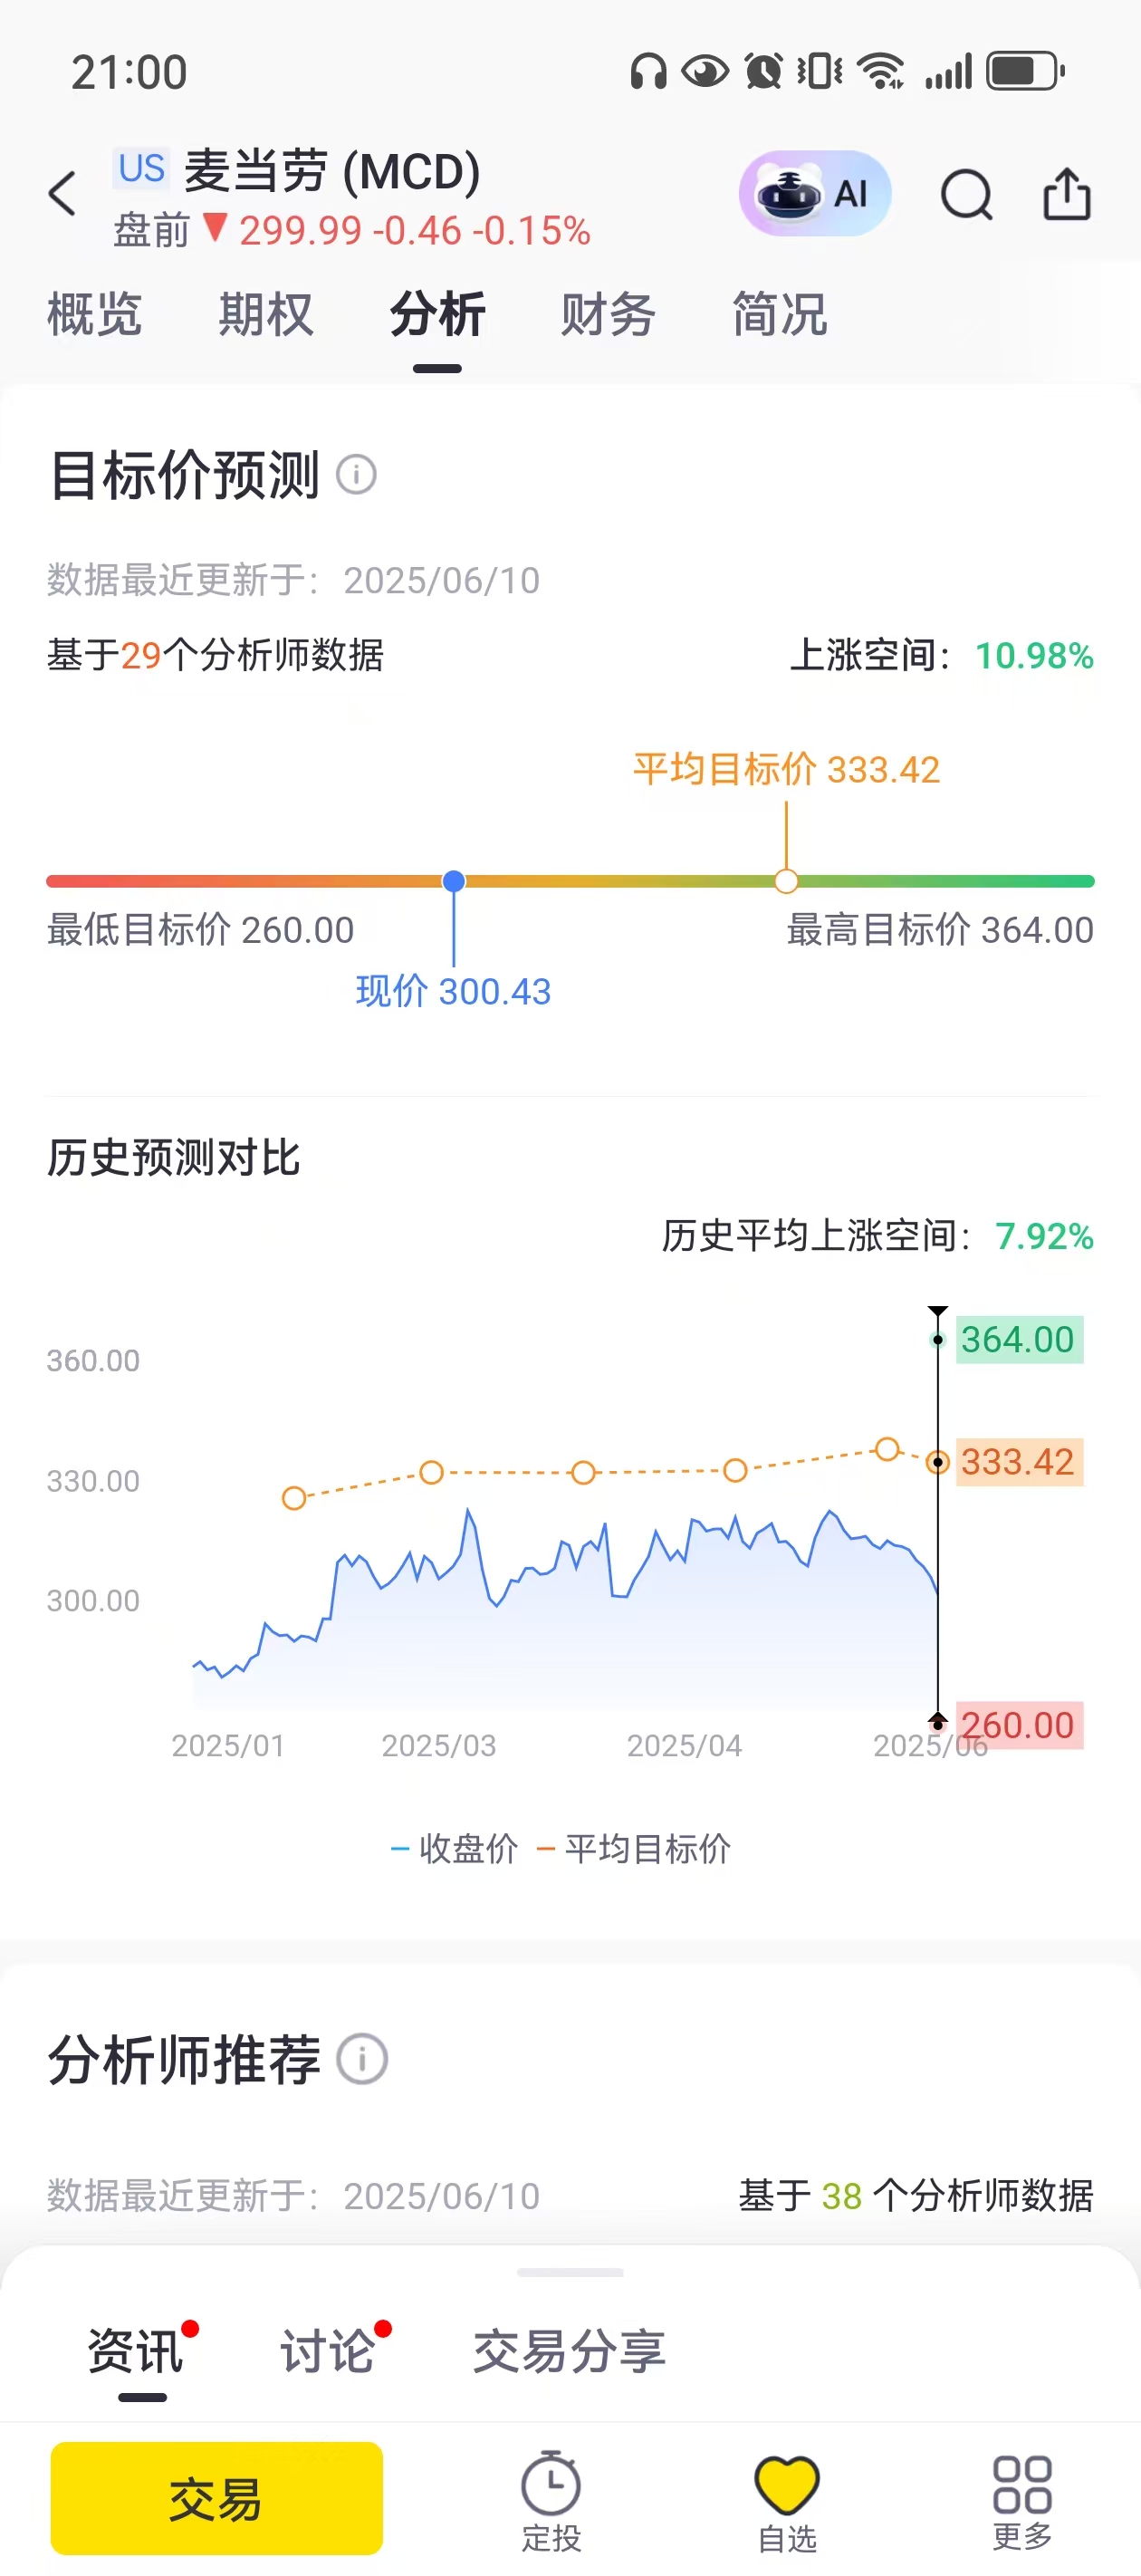This screenshot has height=2576, width=1141.
Task: Open info icon next to 分析师推荐
Action: 362,2059
